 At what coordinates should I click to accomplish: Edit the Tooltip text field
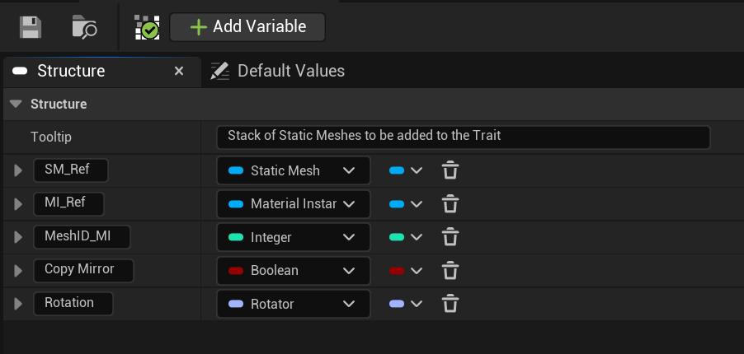coord(463,137)
